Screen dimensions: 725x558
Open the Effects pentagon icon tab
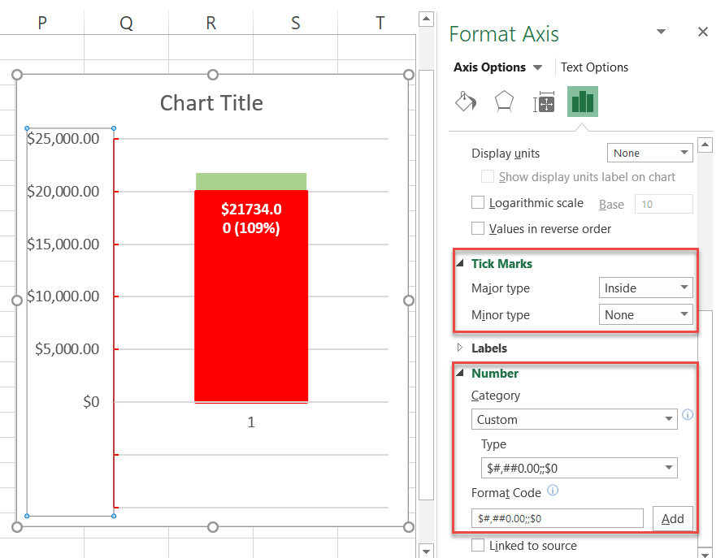point(505,102)
